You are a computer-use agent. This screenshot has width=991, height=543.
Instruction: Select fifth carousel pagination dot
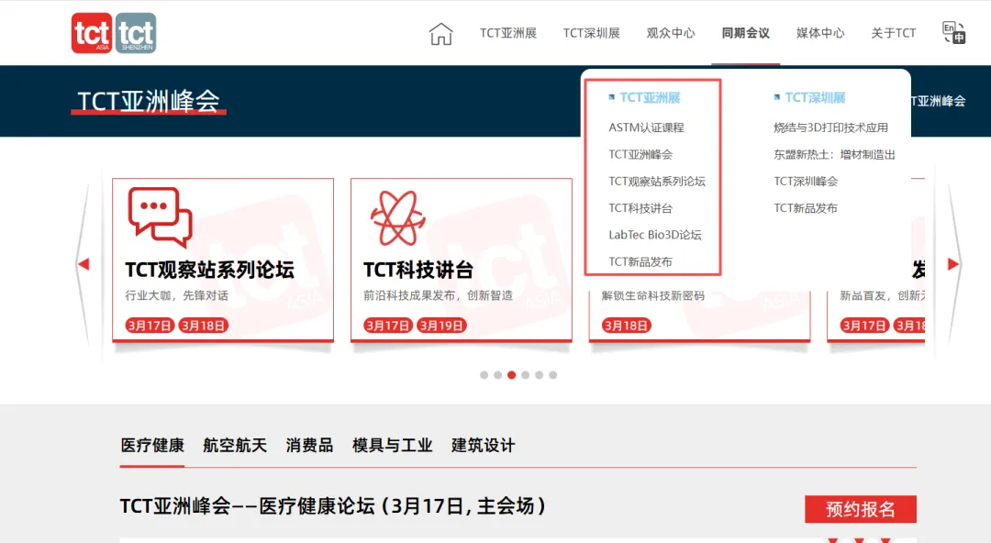540,375
